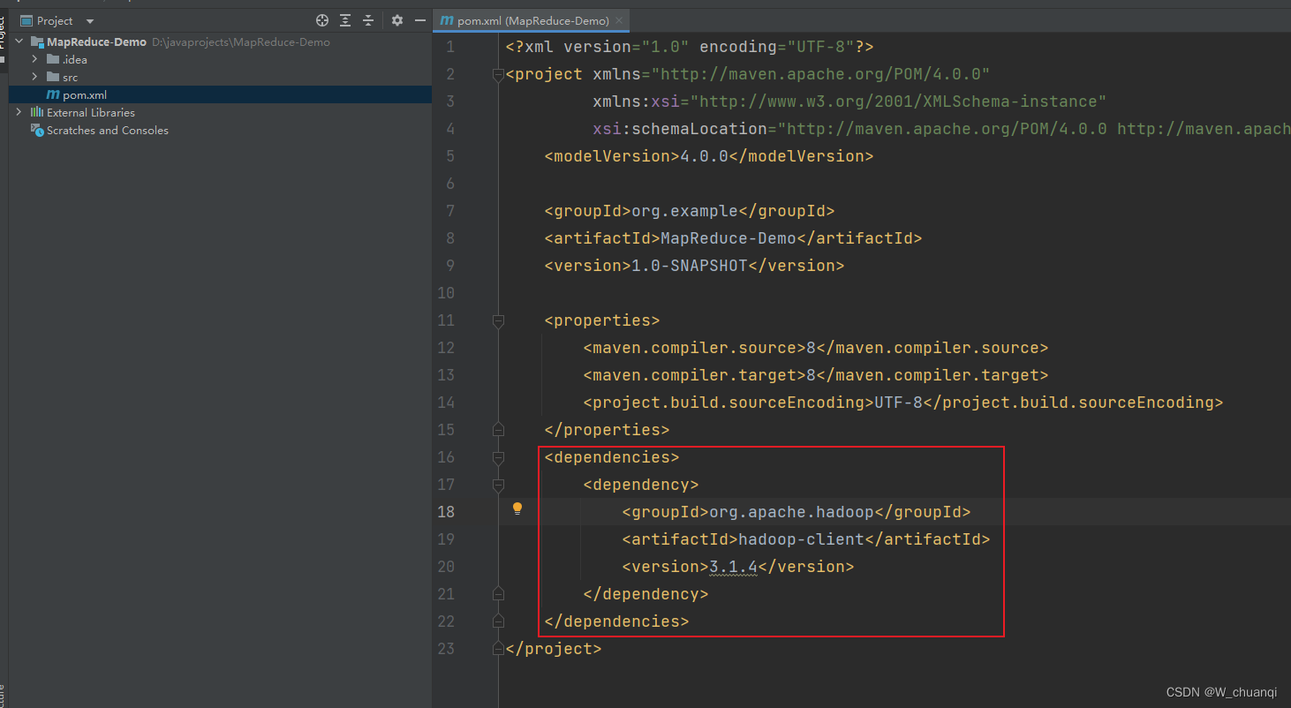Screen dimensions: 1291x708
Task: Fold the project tag at line 2
Action: pos(498,75)
